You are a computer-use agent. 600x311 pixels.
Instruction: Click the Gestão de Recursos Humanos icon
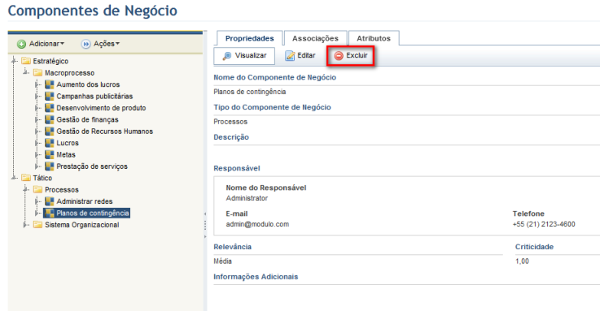[50, 132]
